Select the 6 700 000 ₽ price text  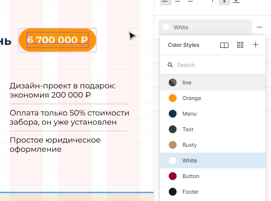[58, 40]
